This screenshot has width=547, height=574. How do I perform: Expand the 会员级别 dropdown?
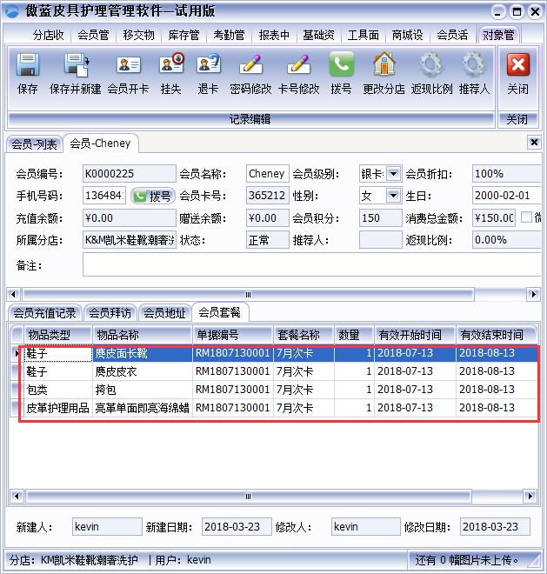393,174
